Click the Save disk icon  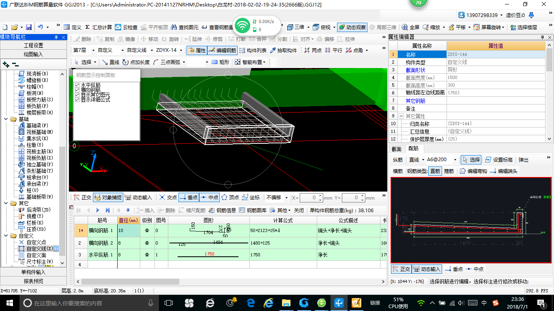coord(29,27)
